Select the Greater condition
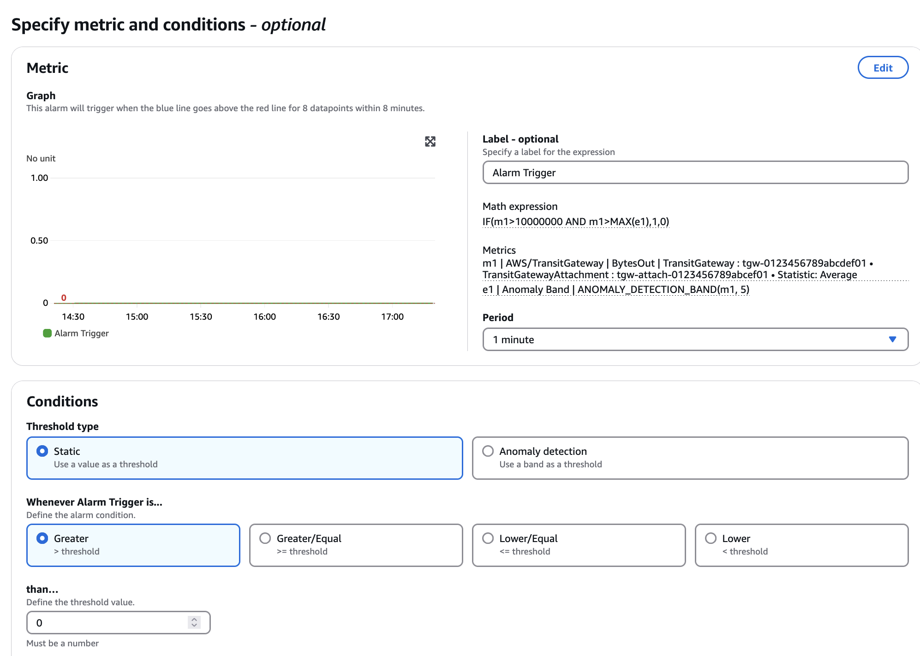Screen dimensions: 920x656 (42, 538)
